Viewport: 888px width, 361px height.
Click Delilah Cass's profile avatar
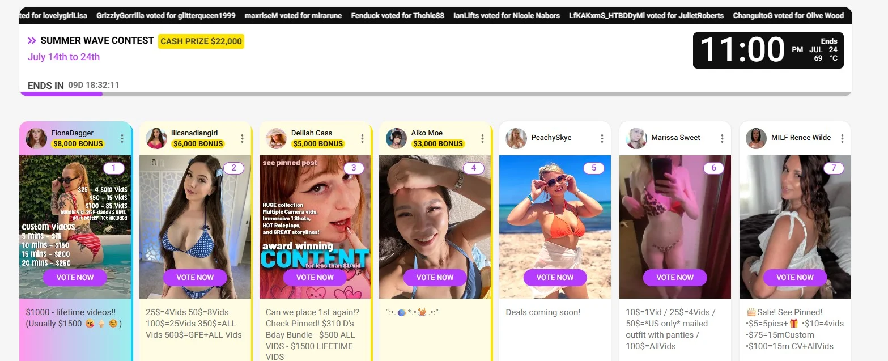(x=277, y=138)
